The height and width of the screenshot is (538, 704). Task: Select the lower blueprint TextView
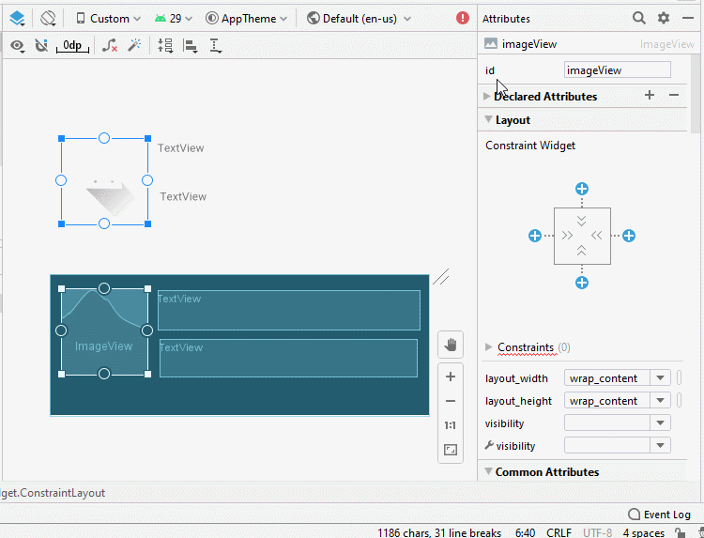click(289, 358)
